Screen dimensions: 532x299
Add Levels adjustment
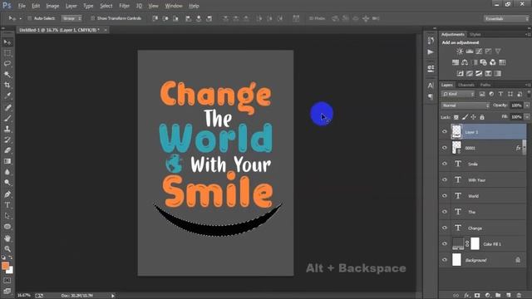(x=470, y=51)
